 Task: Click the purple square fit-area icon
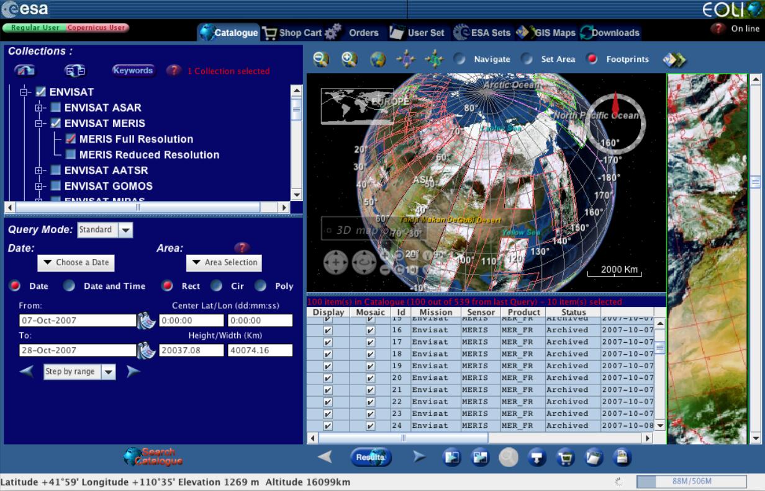[406, 60]
